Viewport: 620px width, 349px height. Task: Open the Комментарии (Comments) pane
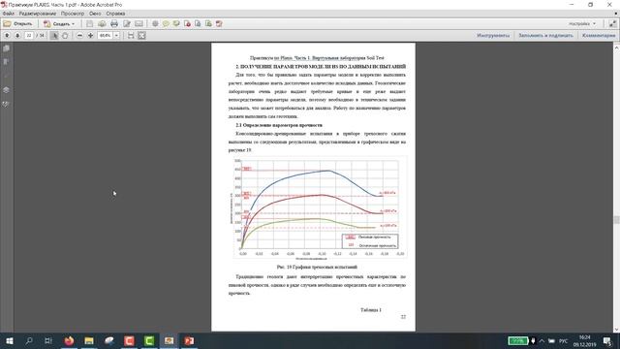599,36
